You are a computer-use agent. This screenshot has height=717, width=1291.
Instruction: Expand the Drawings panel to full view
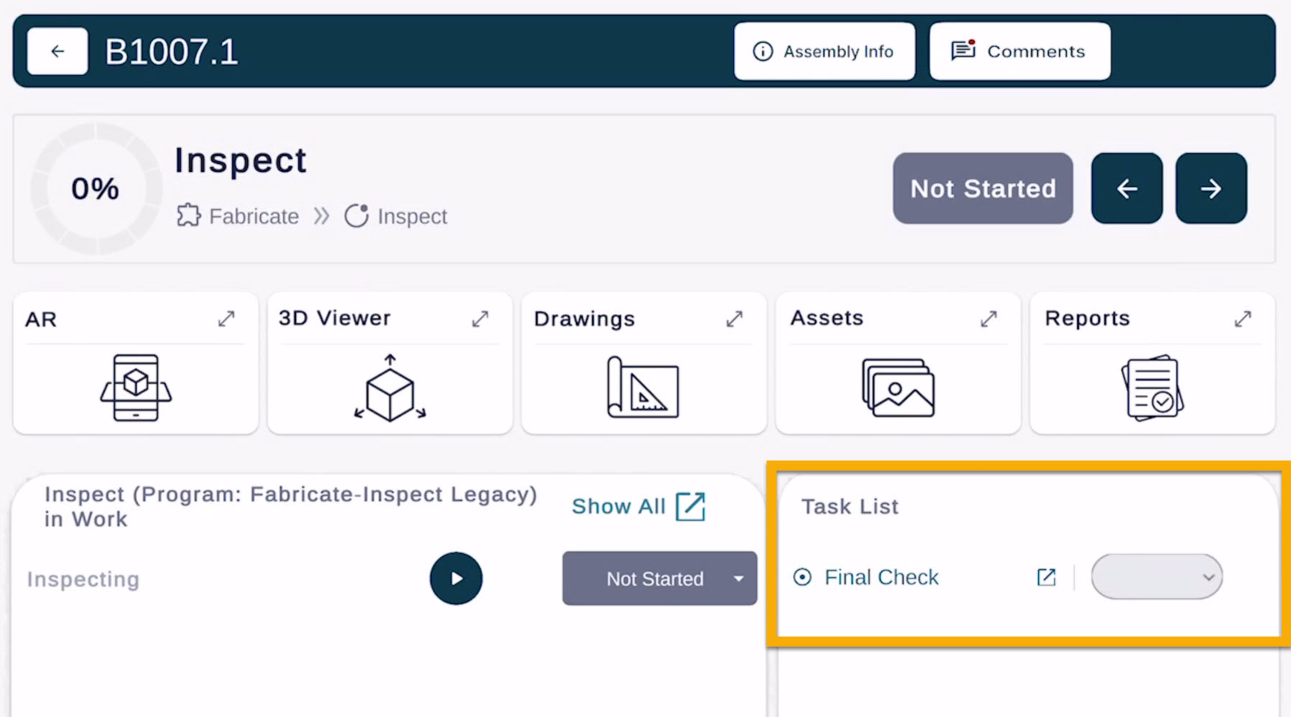(x=734, y=319)
